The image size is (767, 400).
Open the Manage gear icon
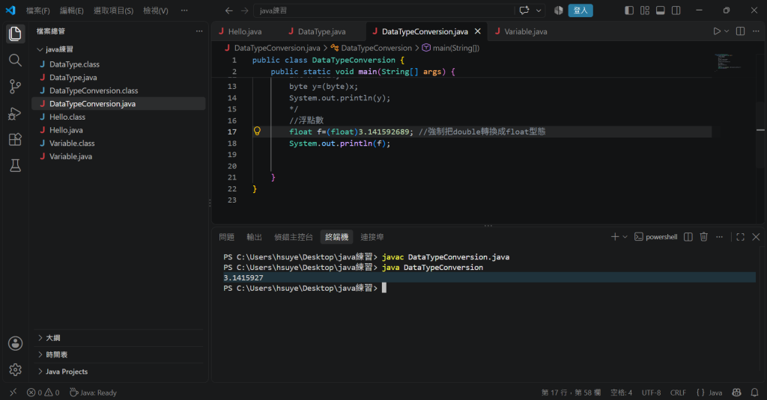(15, 369)
